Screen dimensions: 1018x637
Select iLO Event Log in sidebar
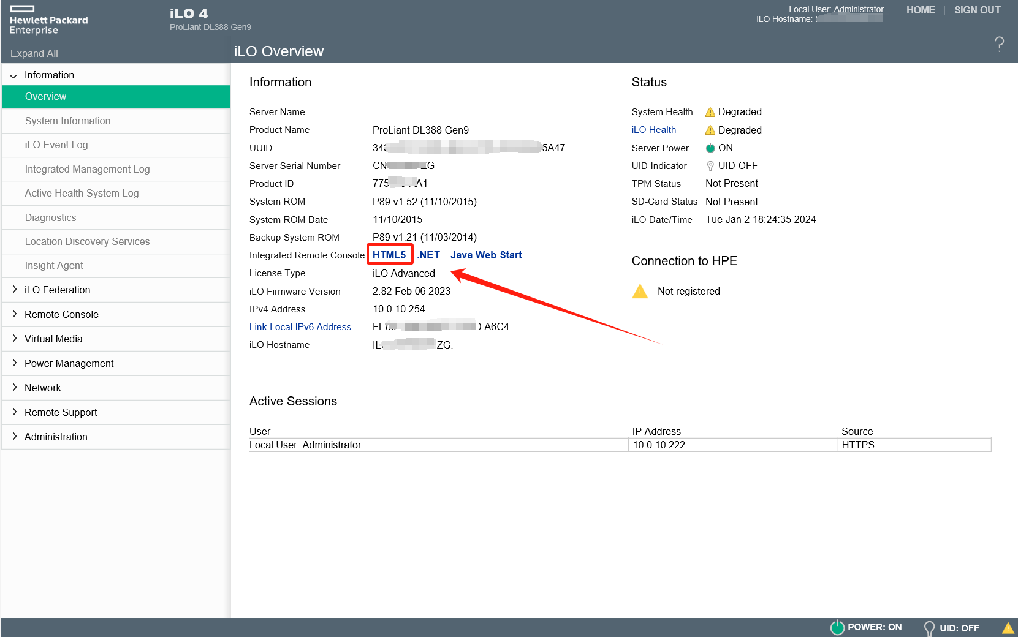[x=56, y=145]
